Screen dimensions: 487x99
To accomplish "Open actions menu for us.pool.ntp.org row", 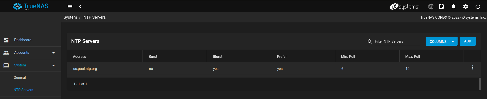I will (473, 67).
